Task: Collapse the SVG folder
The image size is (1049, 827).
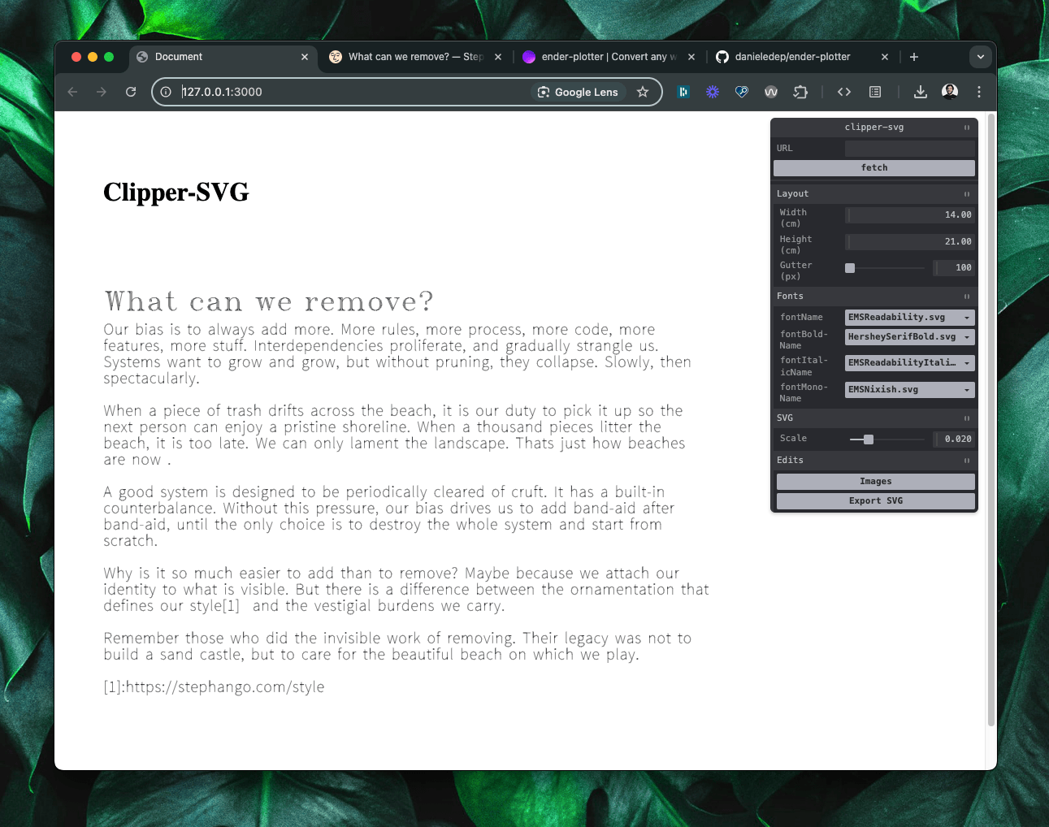Action: [874, 418]
